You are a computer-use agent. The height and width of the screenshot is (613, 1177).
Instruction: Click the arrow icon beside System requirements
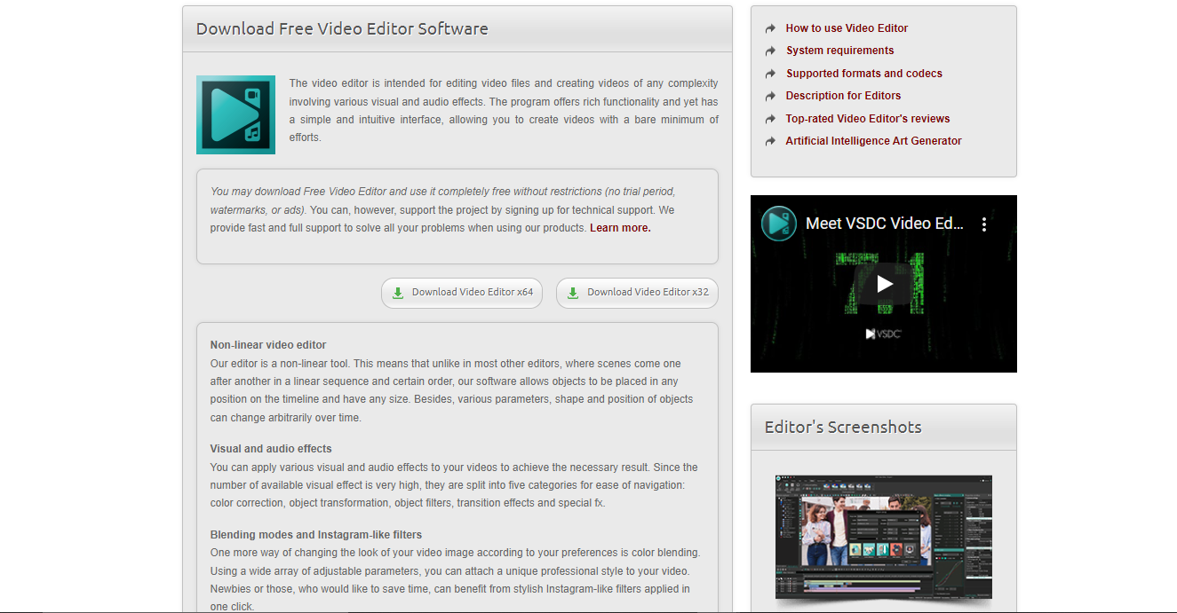(x=770, y=51)
